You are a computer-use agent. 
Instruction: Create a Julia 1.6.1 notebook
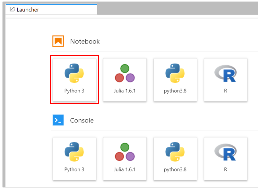tap(125, 80)
